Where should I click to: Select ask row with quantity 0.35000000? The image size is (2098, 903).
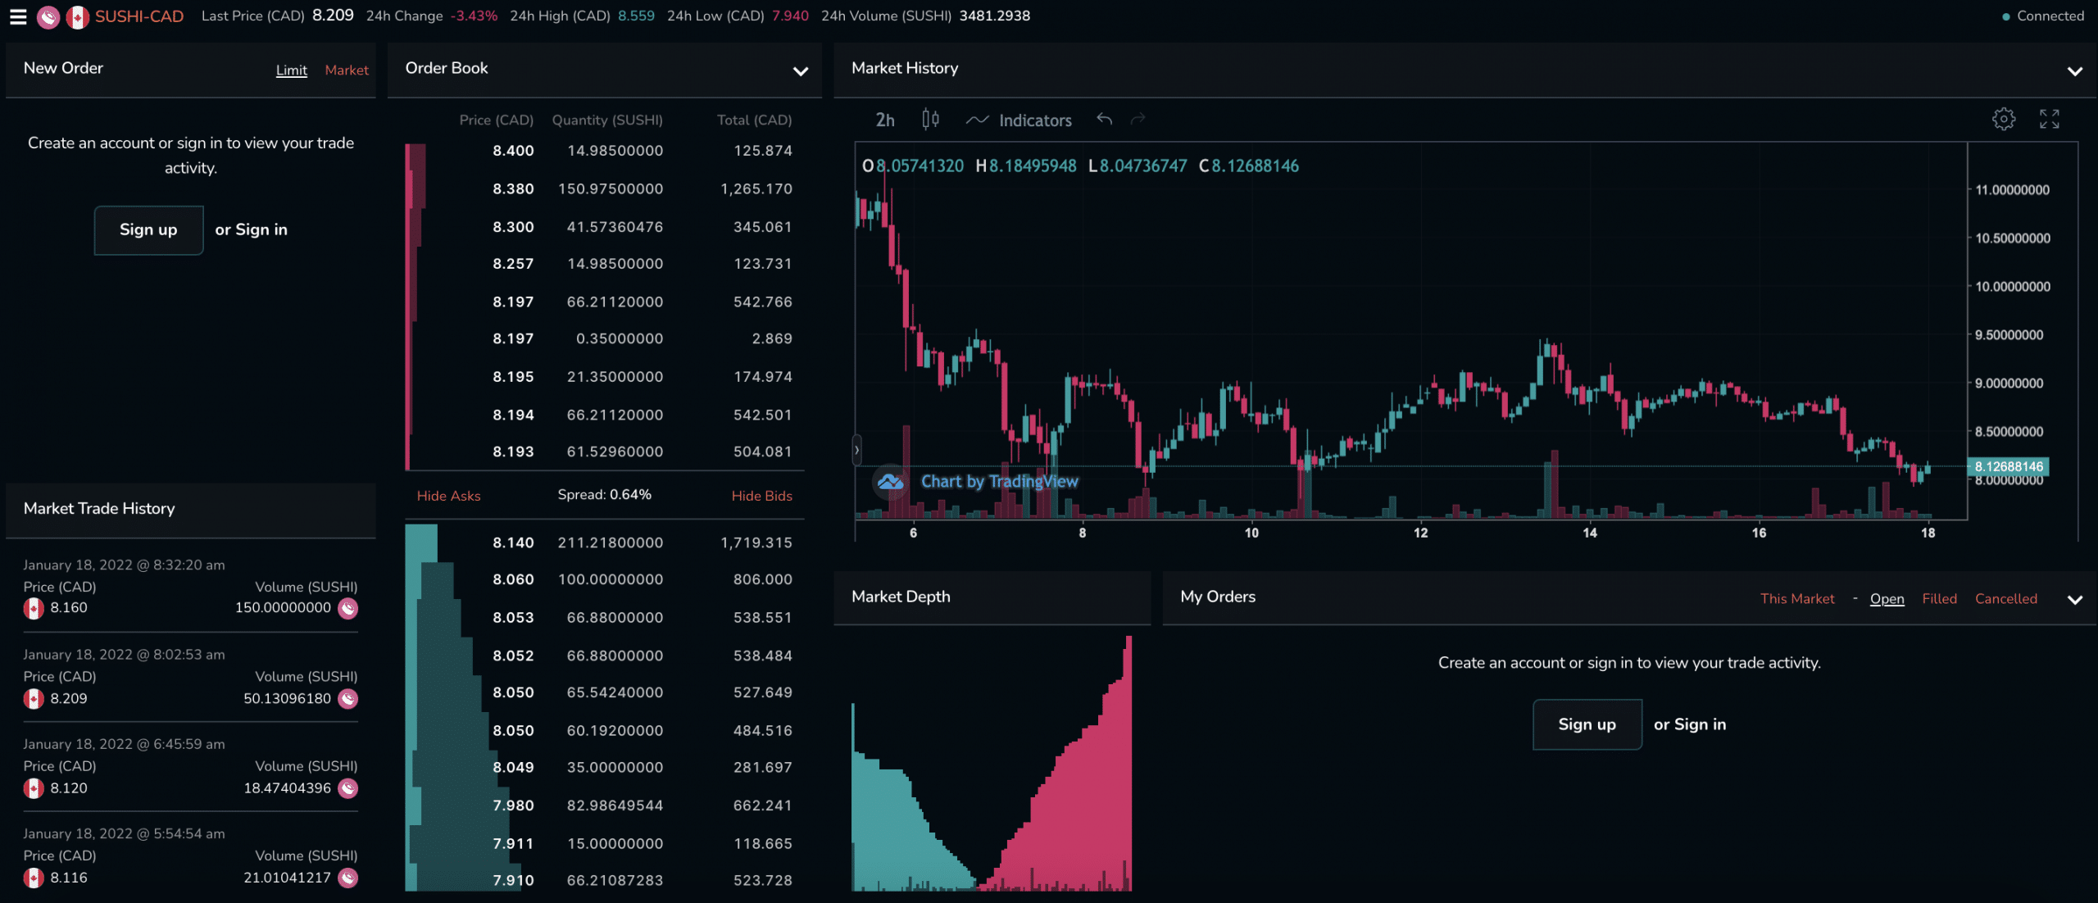pyautogui.click(x=605, y=338)
